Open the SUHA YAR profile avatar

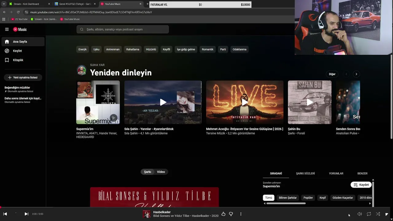[x=82, y=70]
